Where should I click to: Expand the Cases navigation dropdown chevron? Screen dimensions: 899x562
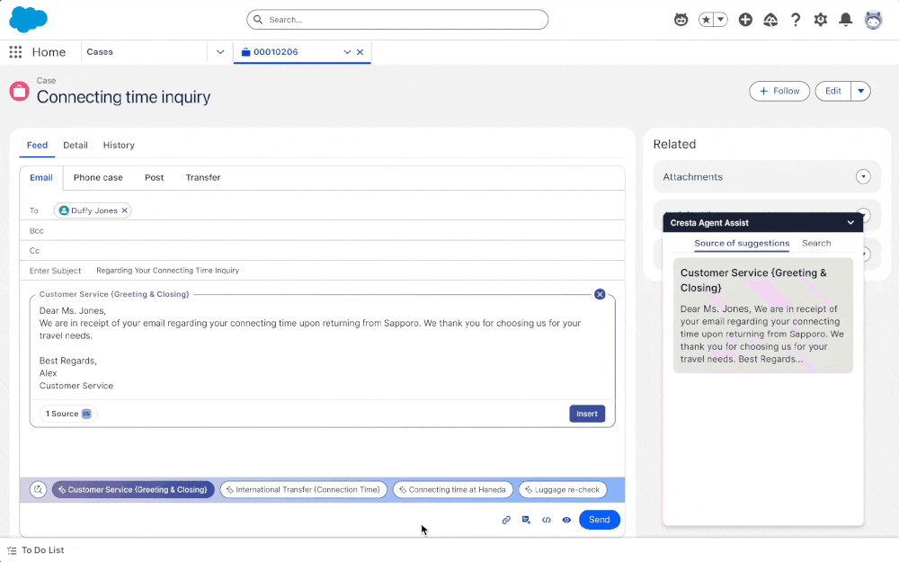(220, 52)
